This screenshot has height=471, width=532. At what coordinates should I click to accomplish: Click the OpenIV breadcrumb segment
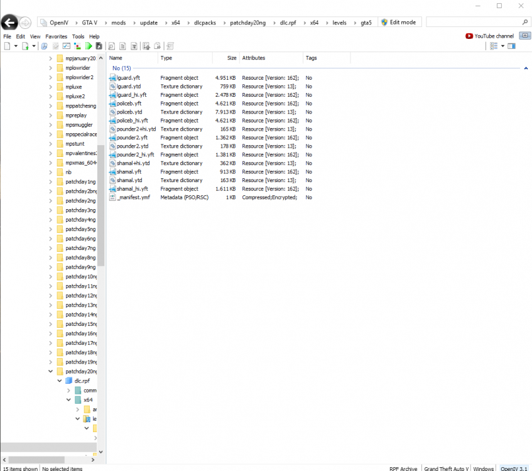tap(59, 23)
